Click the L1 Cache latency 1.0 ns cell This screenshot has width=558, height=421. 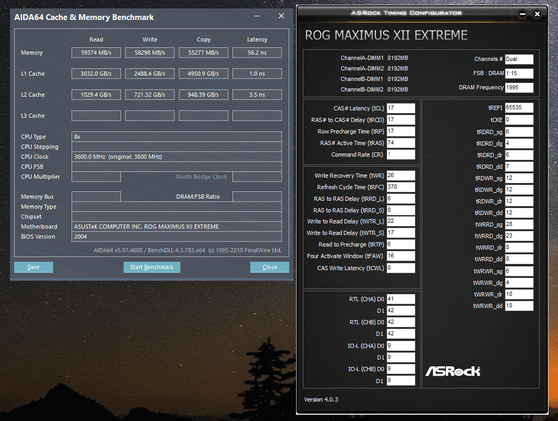click(x=257, y=74)
